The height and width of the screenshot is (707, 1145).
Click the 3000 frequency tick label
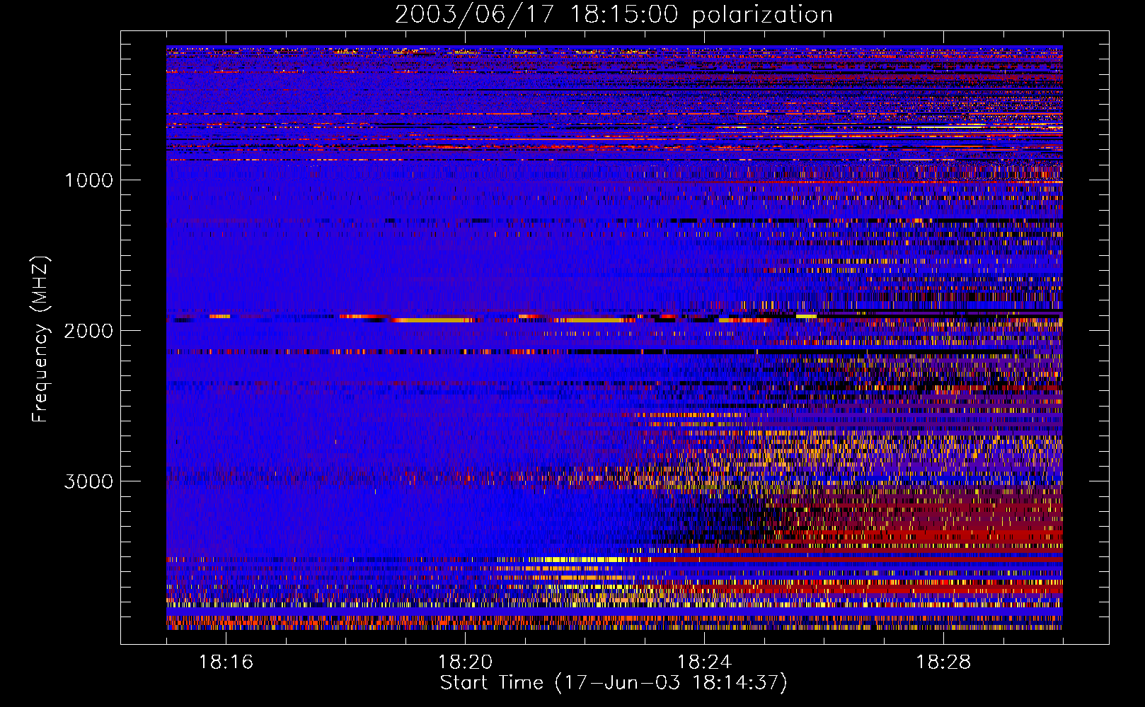[89, 481]
